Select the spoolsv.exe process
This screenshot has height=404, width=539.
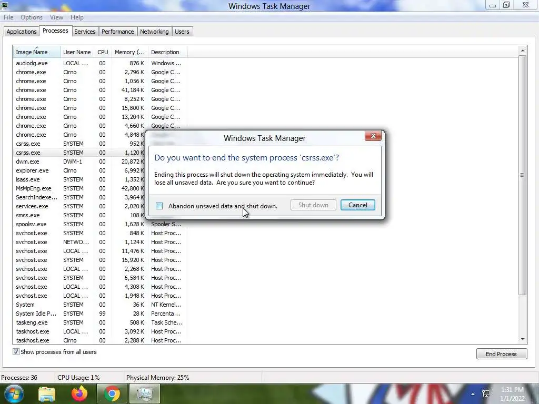pos(99,224)
